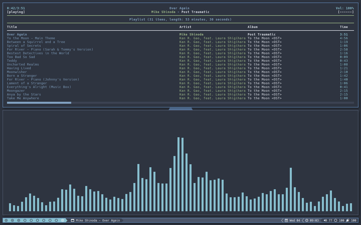The width and height of the screenshot is (361, 225).
Task: Click the '[playing]' status text
Action: click(16, 12)
